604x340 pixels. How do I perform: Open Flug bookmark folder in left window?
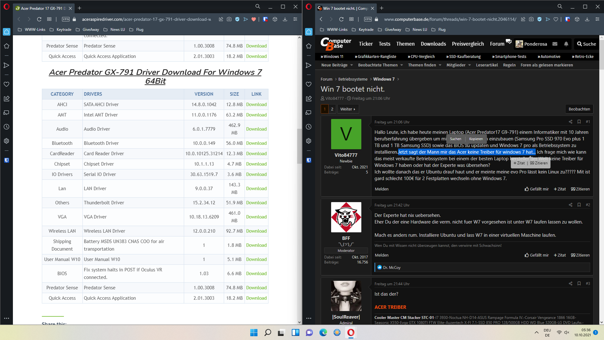(136, 30)
